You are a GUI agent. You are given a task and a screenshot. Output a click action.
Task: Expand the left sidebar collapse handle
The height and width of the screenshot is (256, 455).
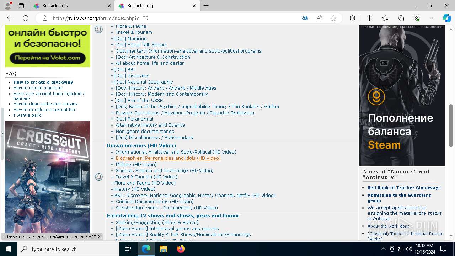[2, 134]
